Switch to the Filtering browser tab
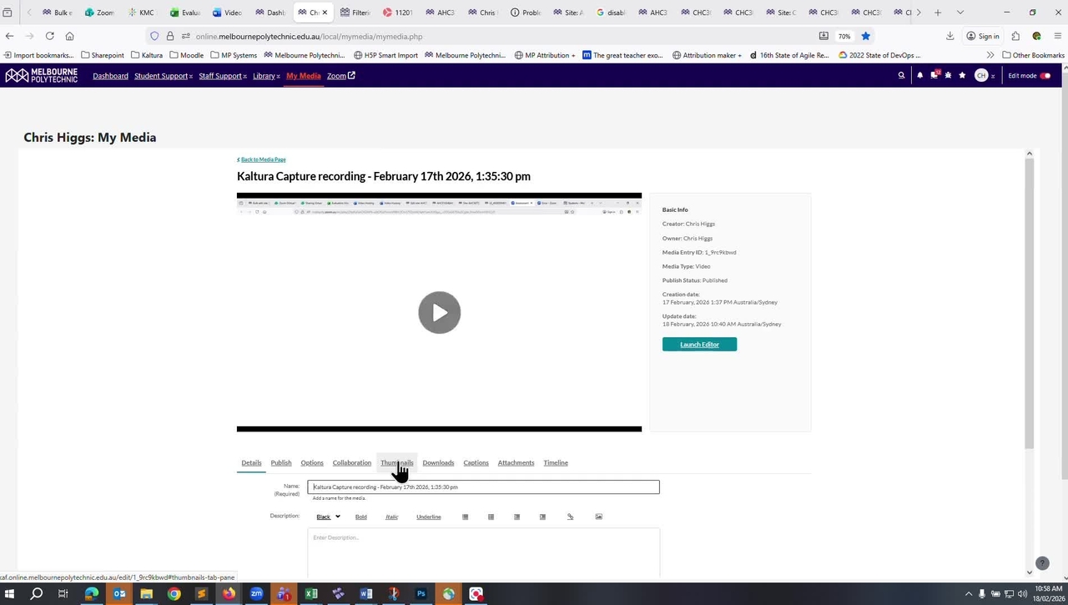 [x=355, y=13]
